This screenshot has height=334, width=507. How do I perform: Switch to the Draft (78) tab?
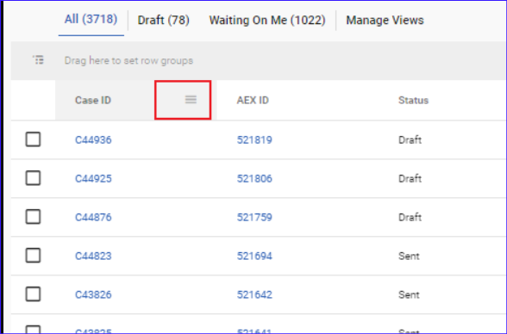point(163,21)
